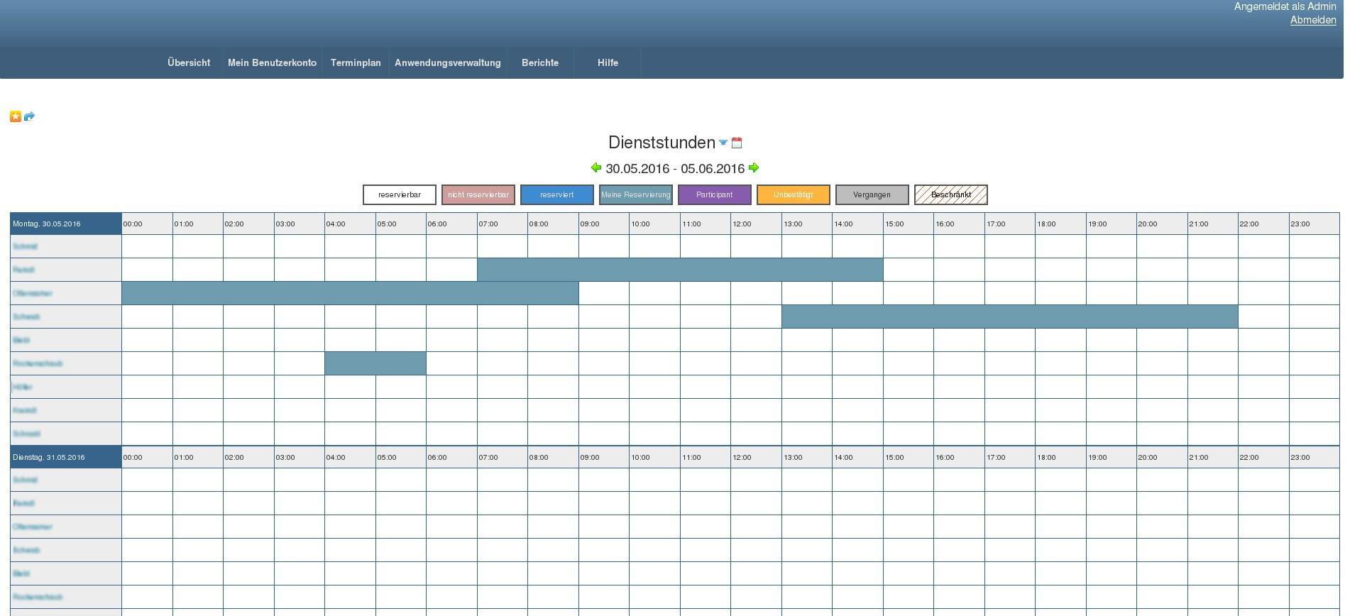Open the Terminplan menu
This screenshot has height=616, width=1350.
(x=356, y=62)
